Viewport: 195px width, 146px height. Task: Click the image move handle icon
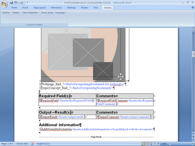point(121,77)
